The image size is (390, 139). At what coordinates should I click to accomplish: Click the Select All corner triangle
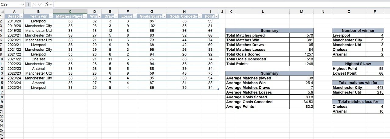click(x=2, y=12)
